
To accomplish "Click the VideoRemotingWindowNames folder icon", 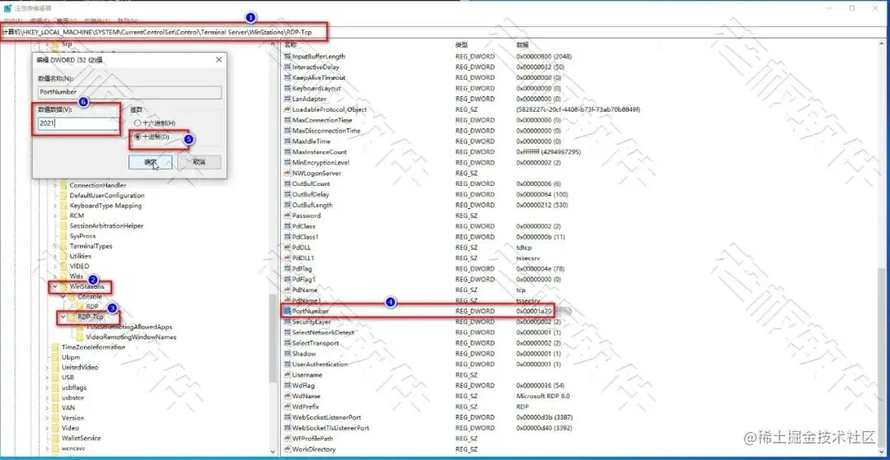I will [80, 337].
